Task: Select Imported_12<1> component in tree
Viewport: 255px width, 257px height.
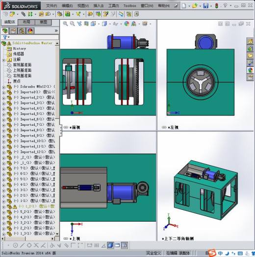Action: [x=33, y=152]
